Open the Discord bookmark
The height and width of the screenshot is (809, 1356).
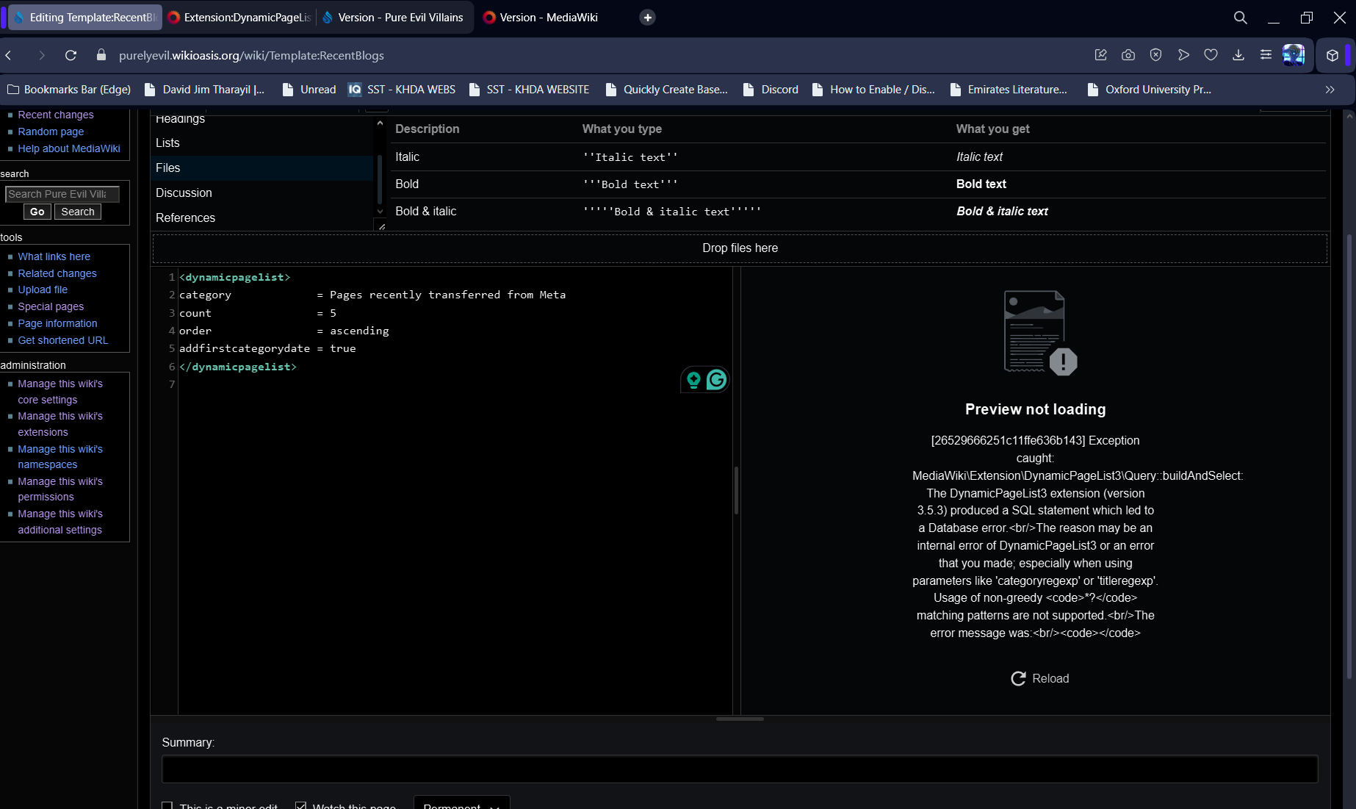(771, 90)
